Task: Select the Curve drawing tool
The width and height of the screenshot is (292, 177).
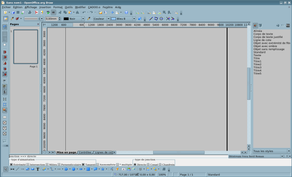Action: tap(44, 169)
